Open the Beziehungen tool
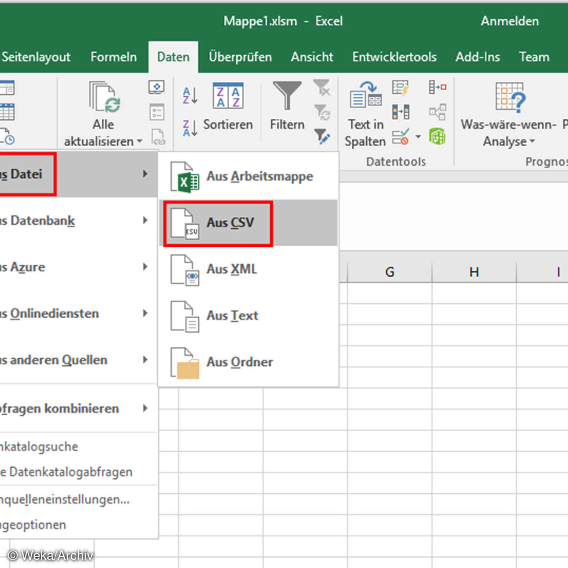Image resolution: width=568 pixels, height=568 pixels. [438, 111]
